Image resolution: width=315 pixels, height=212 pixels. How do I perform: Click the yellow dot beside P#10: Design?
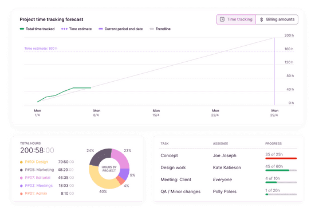pos(21,162)
